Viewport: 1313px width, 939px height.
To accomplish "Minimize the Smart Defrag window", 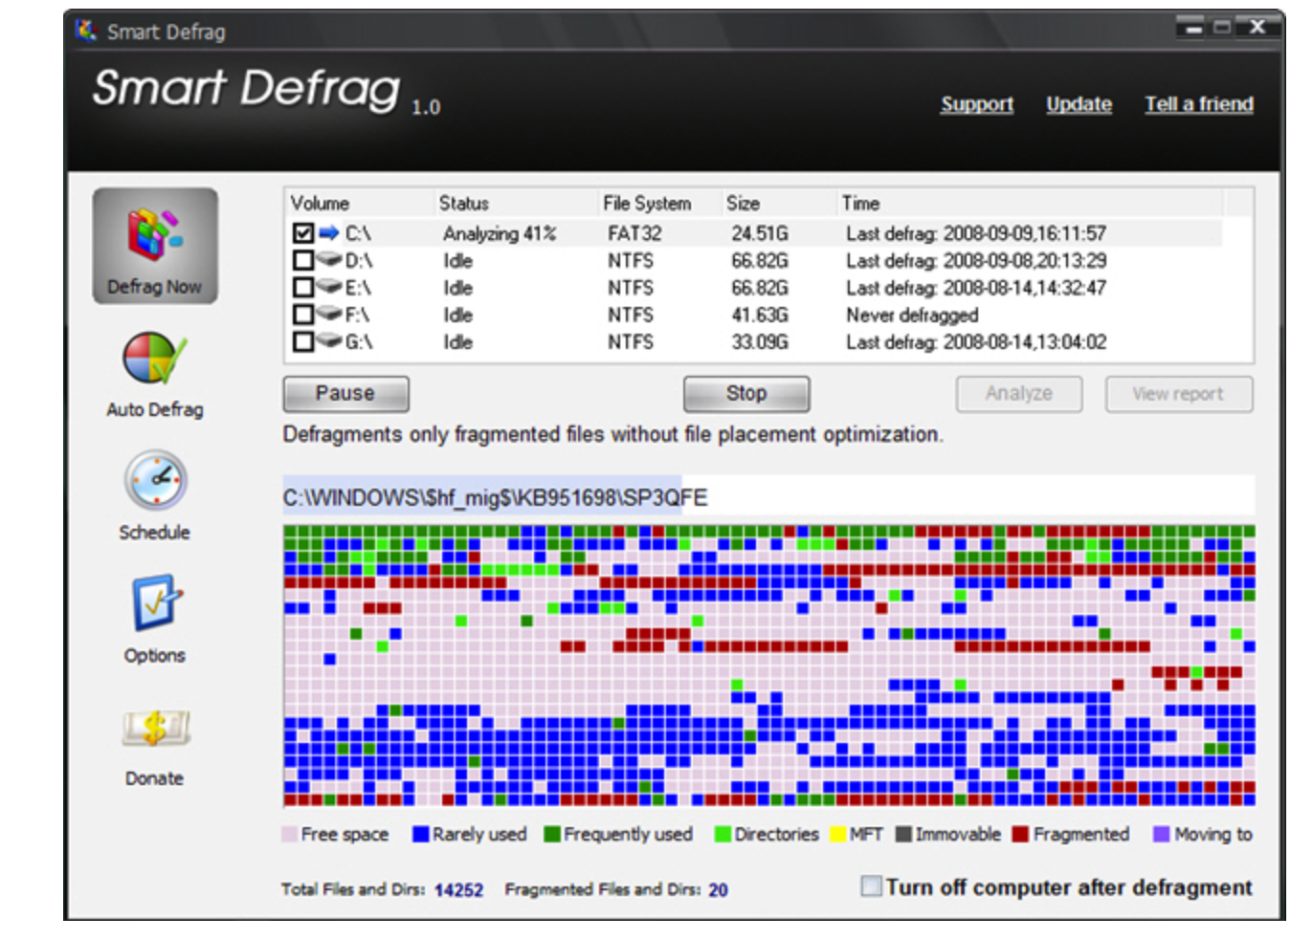I will click(1193, 28).
